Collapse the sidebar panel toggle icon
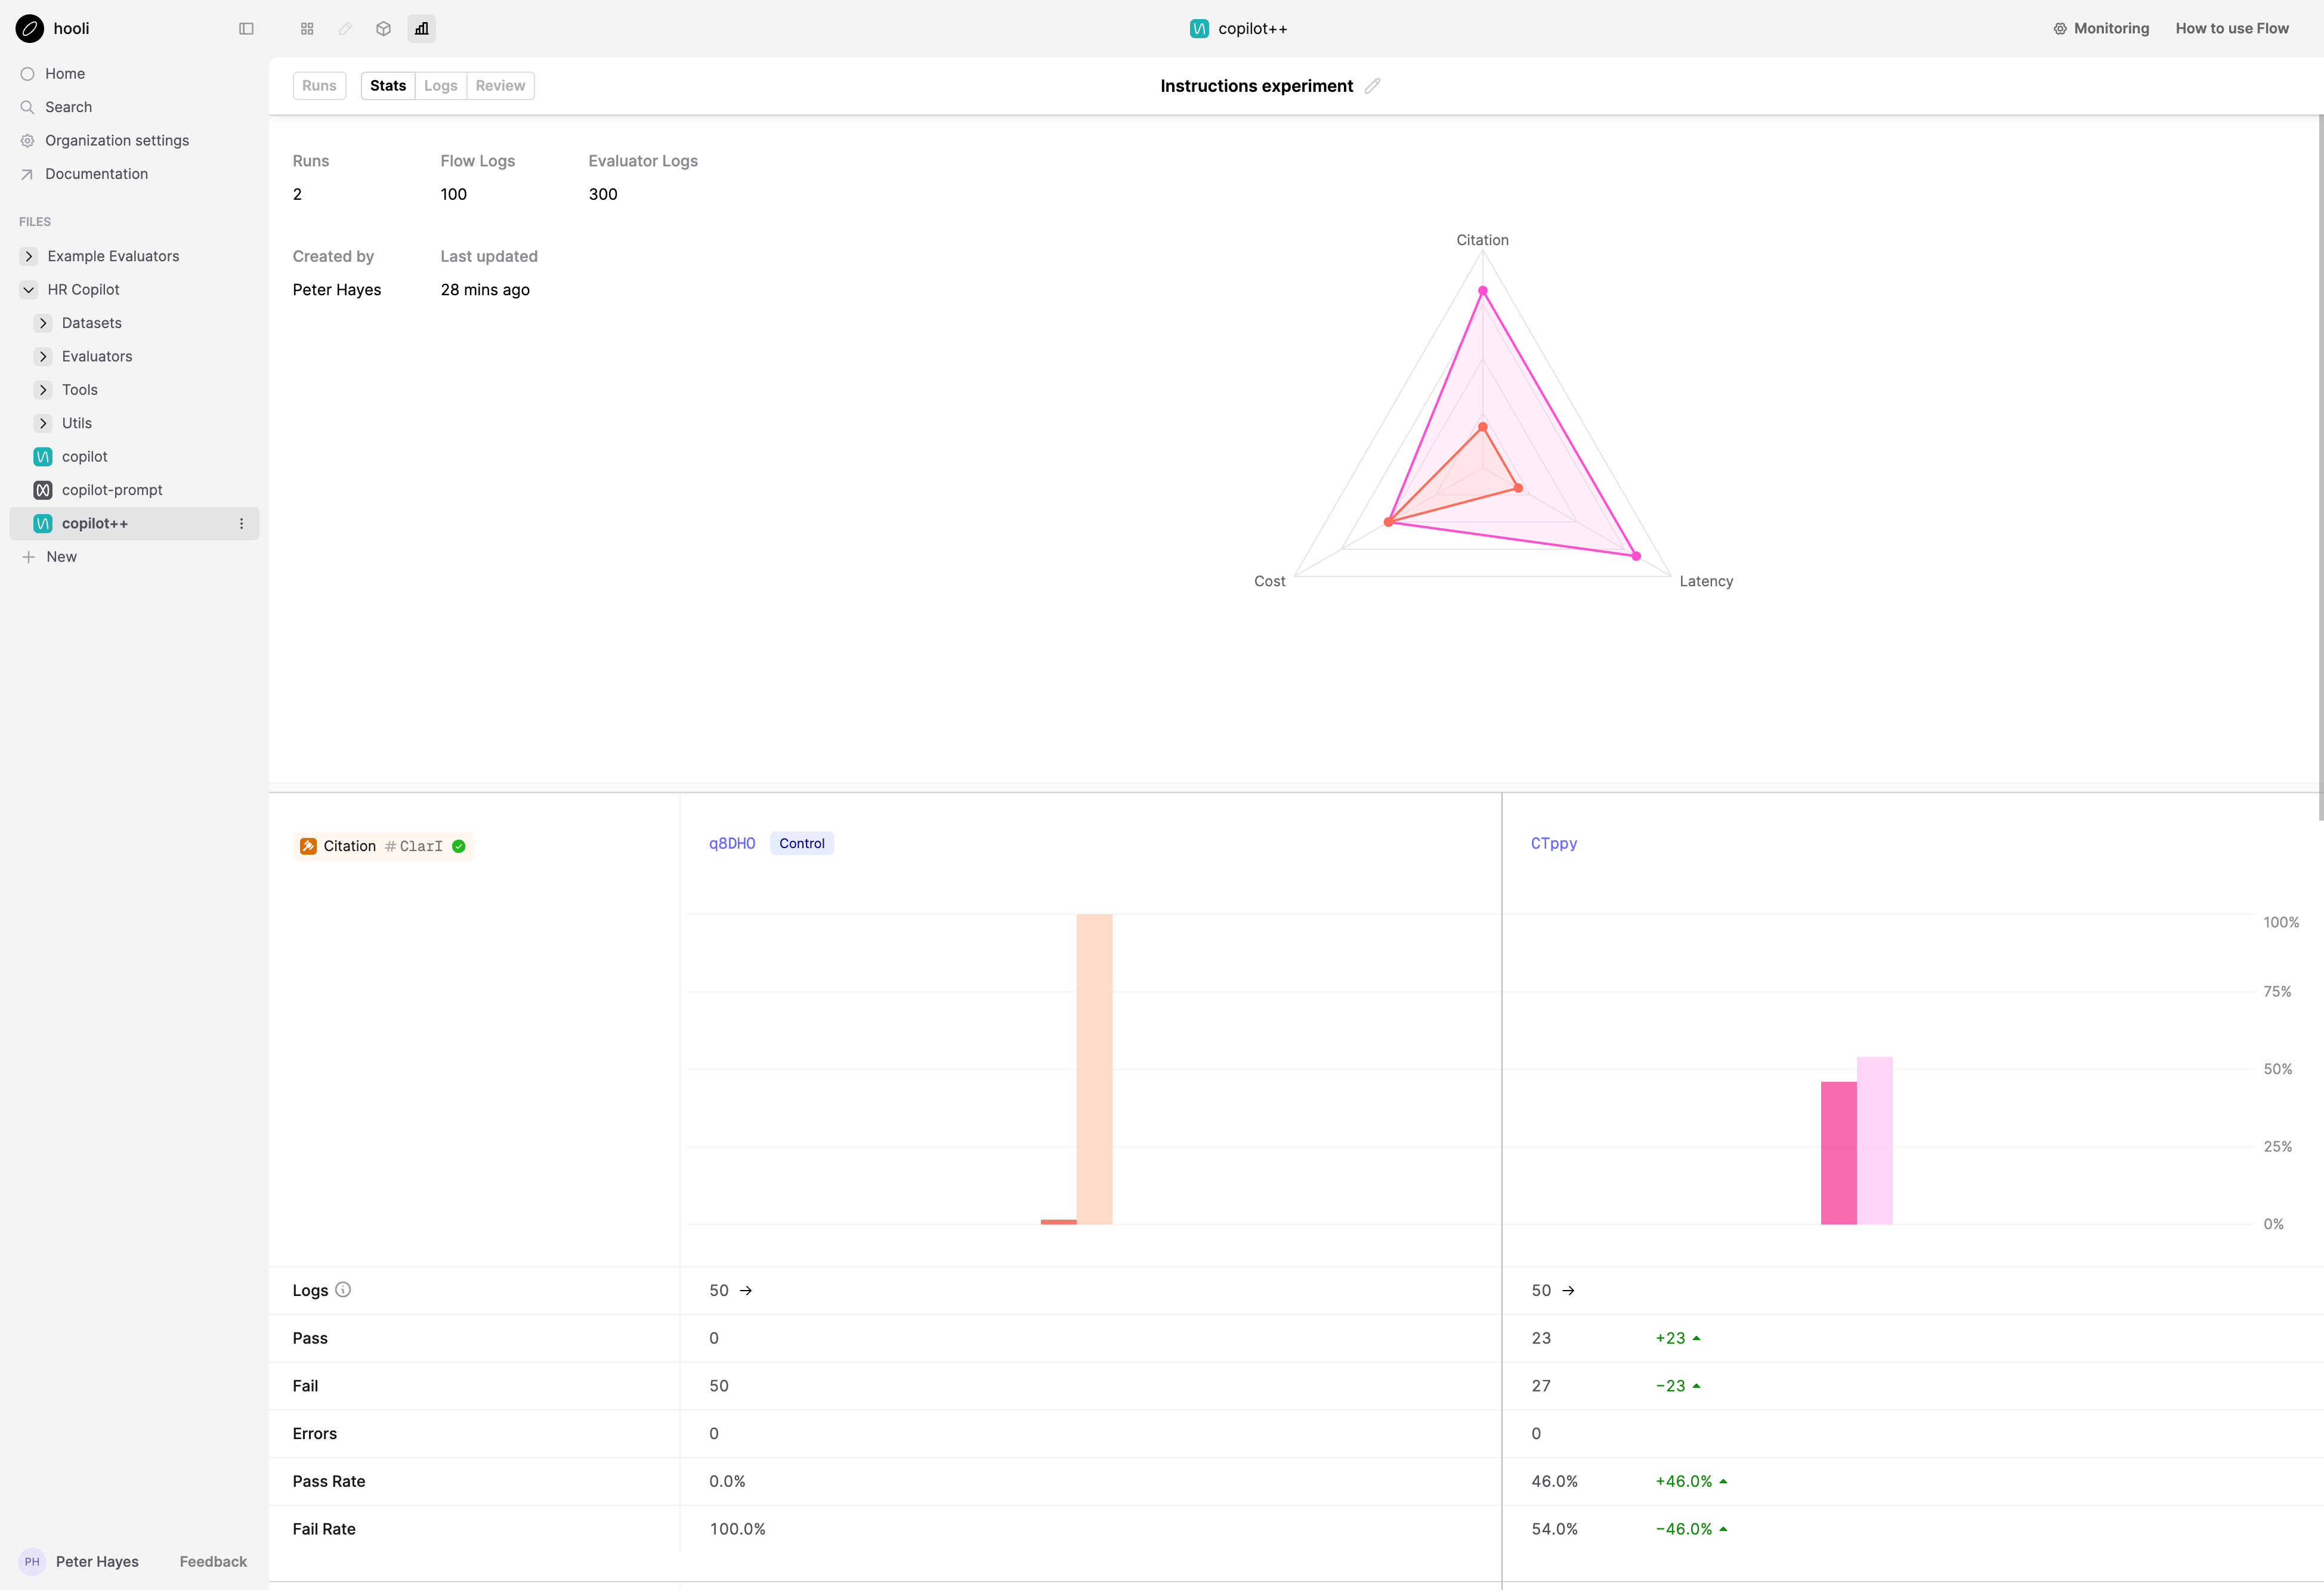 tap(246, 29)
